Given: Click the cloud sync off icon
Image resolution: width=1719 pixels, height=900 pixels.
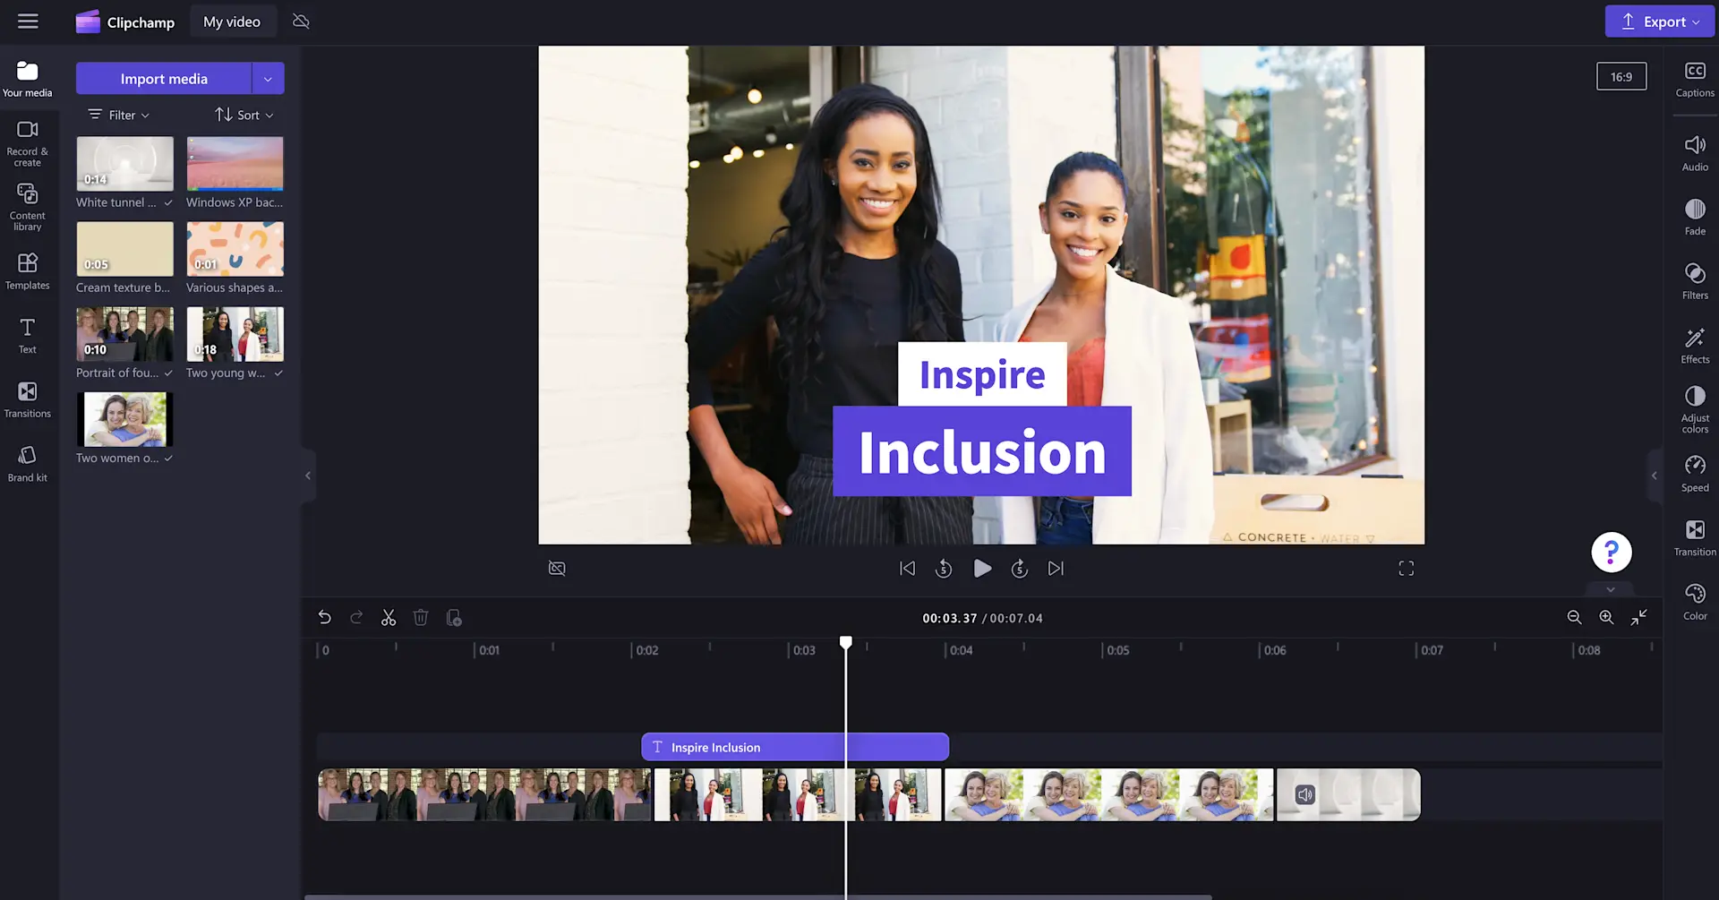Looking at the screenshot, I should pos(301,21).
